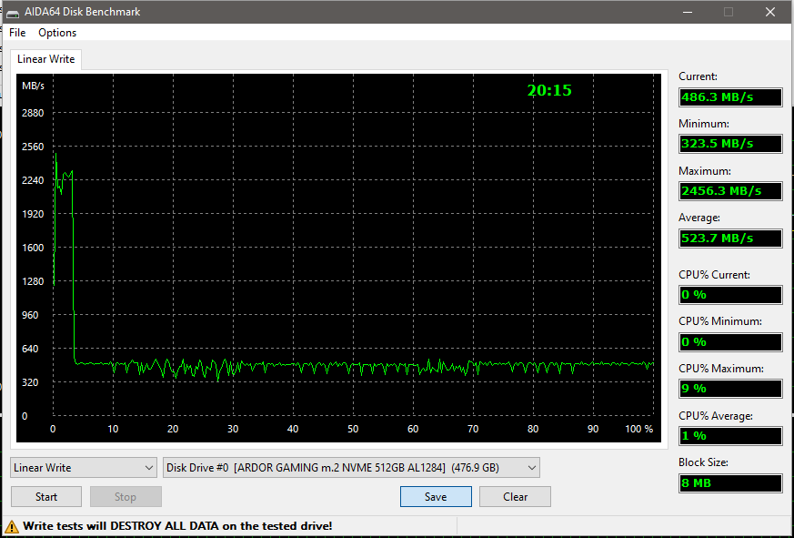Image resolution: width=794 pixels, height=538 pixels.
Task: Click the warning triangle icon in status bar
Action: pos(12,526)
